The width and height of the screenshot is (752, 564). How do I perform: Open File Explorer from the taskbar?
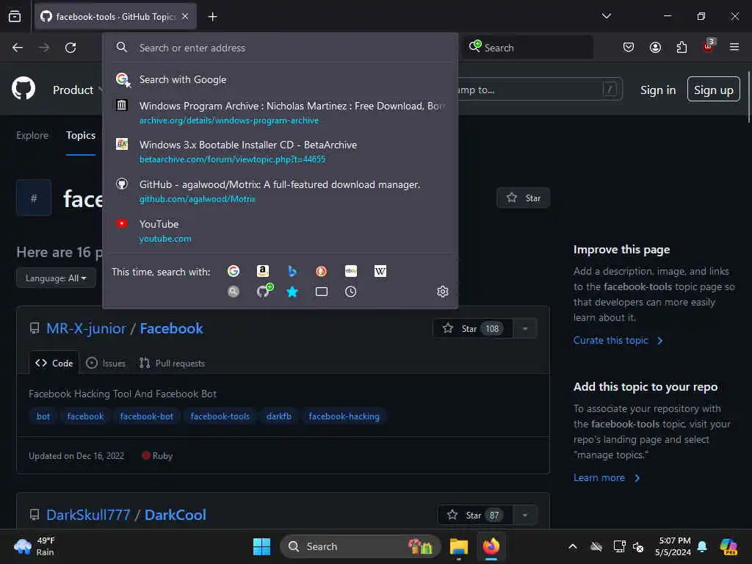(x=458, y=546)
